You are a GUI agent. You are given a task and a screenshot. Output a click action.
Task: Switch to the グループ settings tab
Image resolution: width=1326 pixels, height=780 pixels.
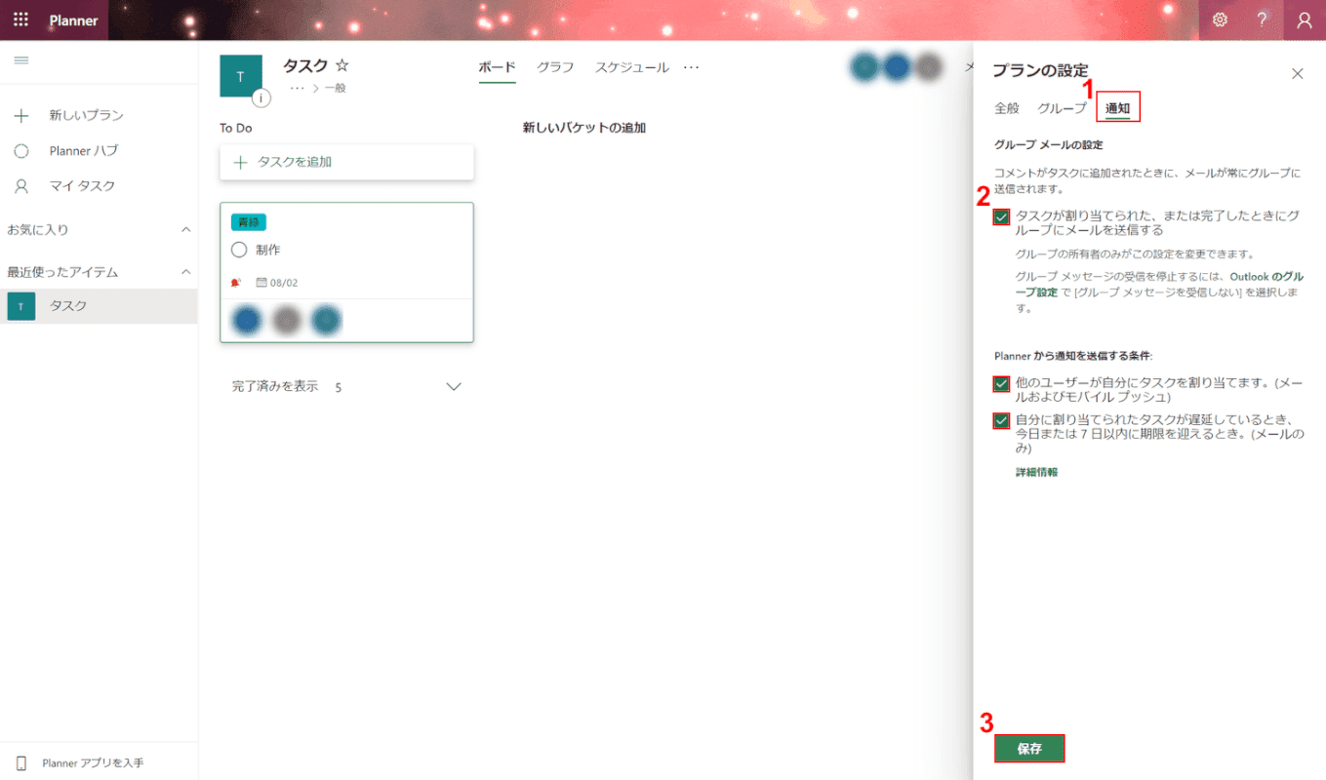1062,108
